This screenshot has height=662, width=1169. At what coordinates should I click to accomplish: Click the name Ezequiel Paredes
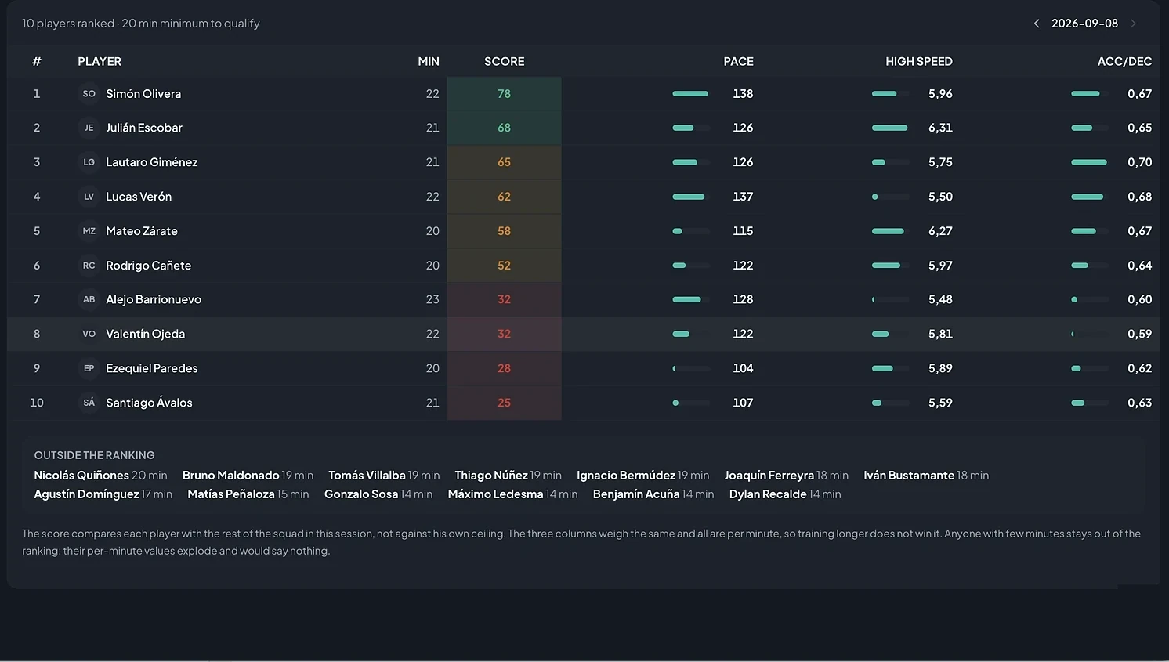[x=152, y=368]
